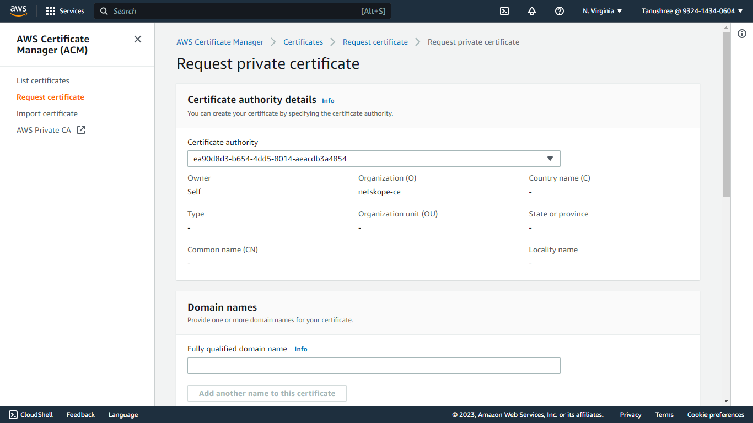Click the Domain names section heading
This screenshot has height=423, width=753.
tap(222, 307)
